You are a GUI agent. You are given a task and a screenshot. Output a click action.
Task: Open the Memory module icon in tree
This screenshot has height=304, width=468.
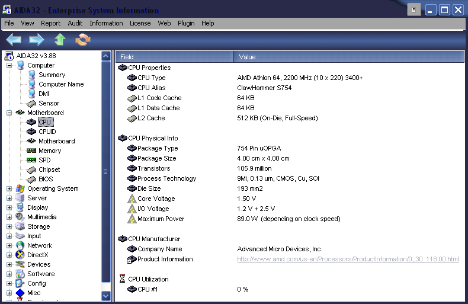(x=31, y=151)
